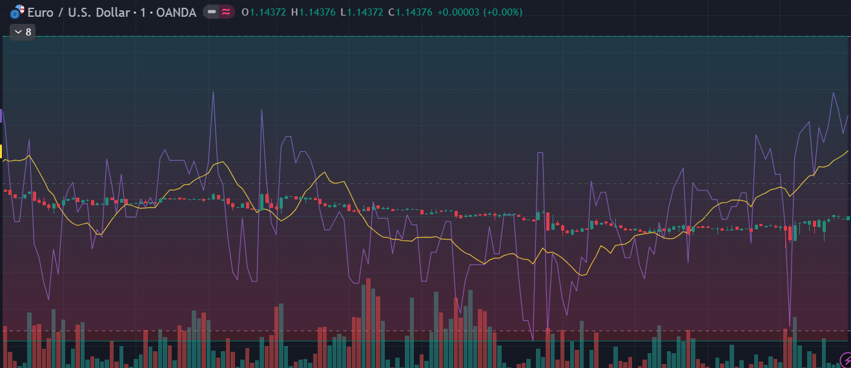851x368 pixels.
Task: Open the Euro / U.S. Dollar symbol title
Action: (x=78, y=12)
